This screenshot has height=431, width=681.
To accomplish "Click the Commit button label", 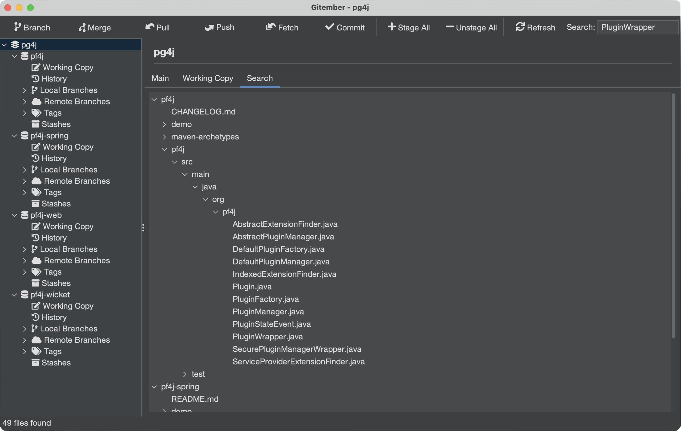I will point(350,28).
